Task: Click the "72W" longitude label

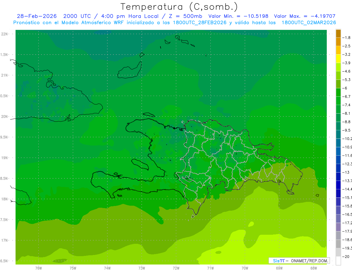Action: coord(176,268)
